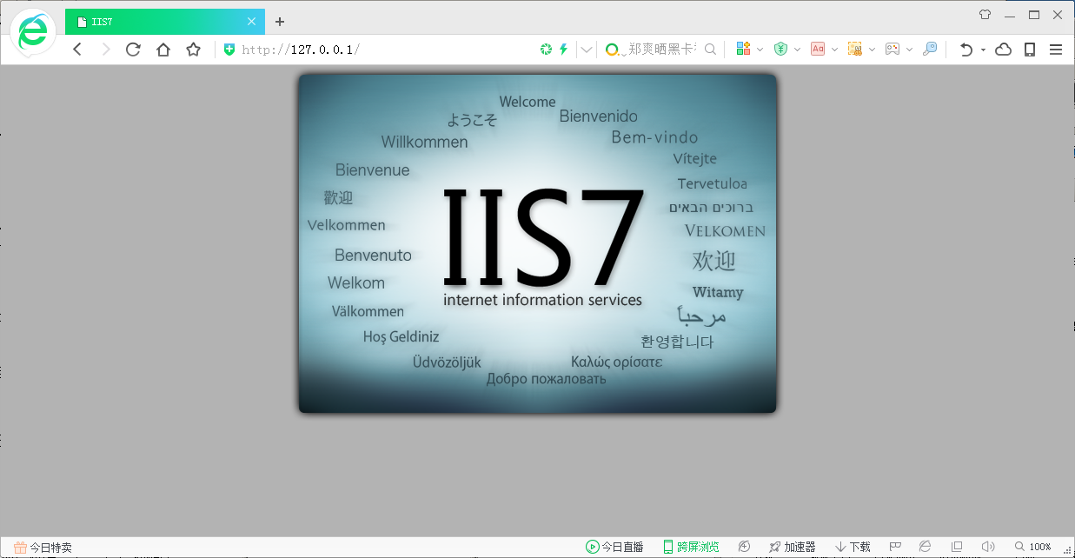The width and height of the screenshot is (1075, 558).
Task: Click the blue magnifier page search icon
Action: tap(930, 50)
